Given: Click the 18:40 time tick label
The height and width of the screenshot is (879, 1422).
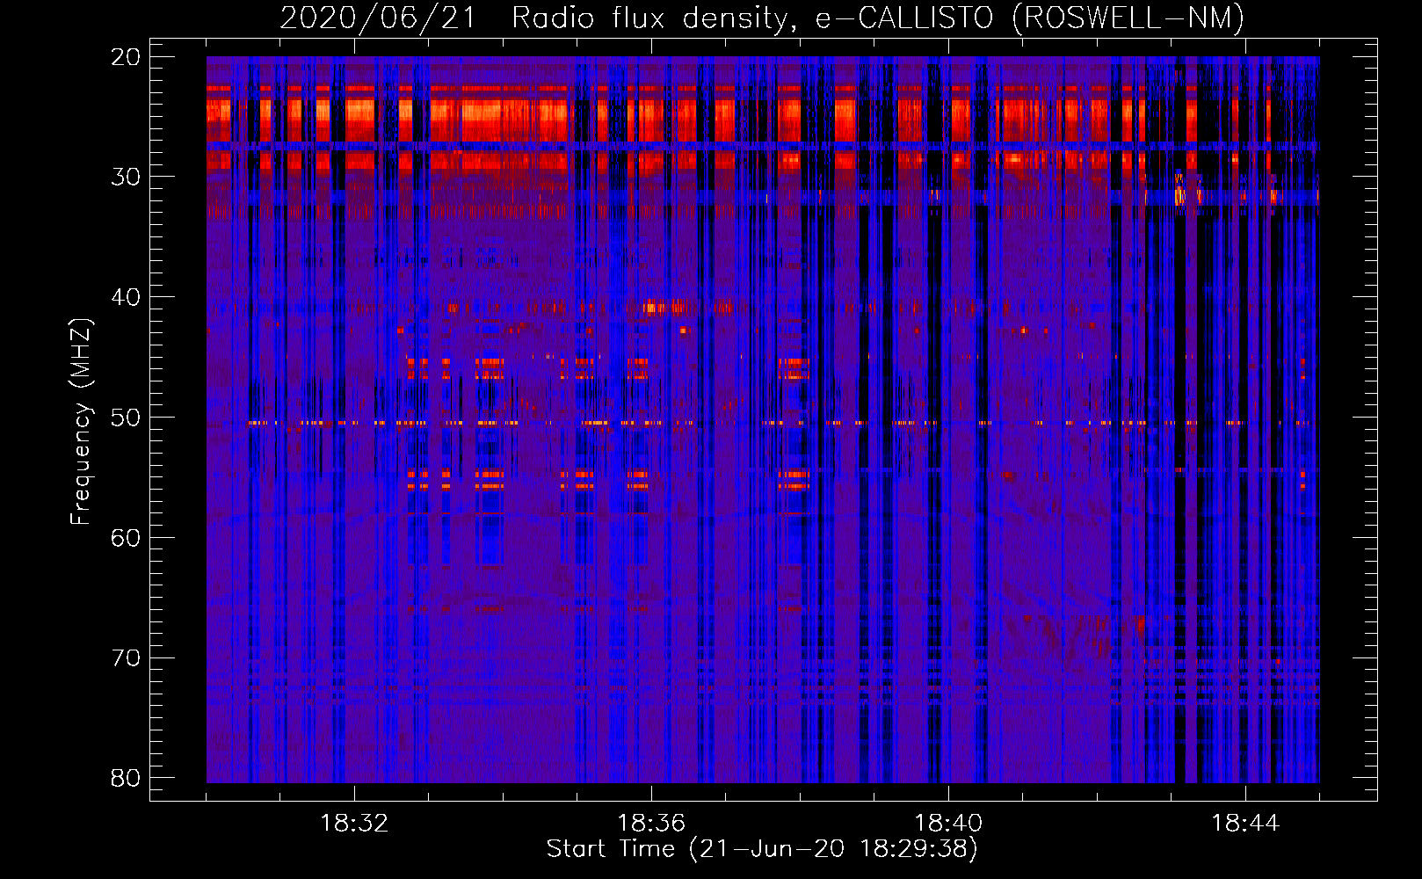Looking at the screenshot, I should (948, 824).
